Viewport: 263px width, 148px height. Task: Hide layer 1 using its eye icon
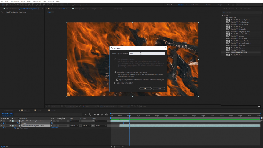pos(2,121)
